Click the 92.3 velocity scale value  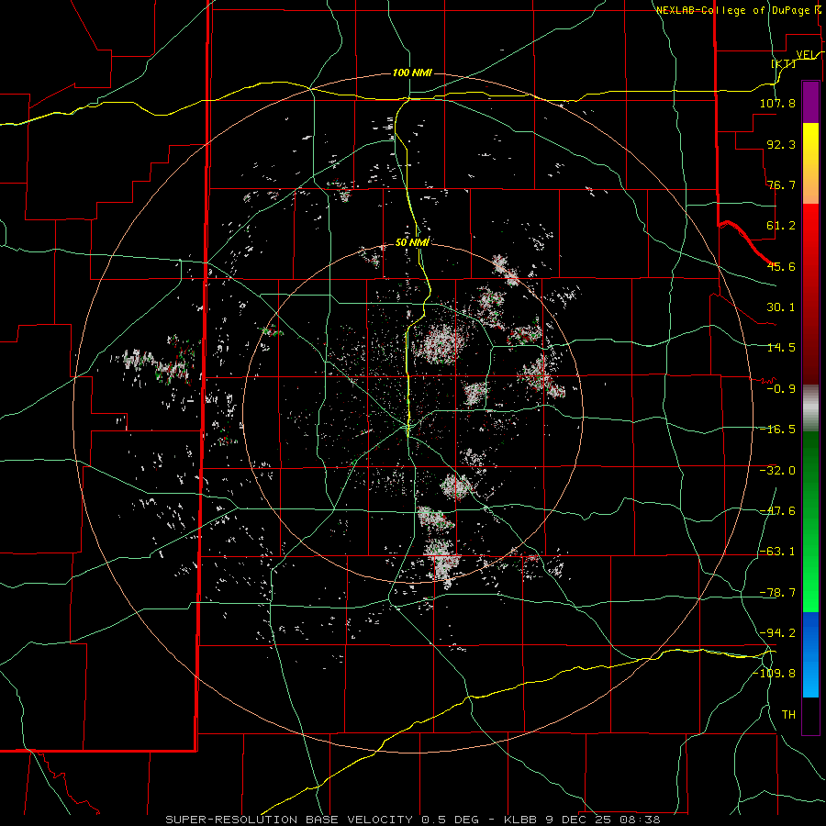[x=781, y=144]
